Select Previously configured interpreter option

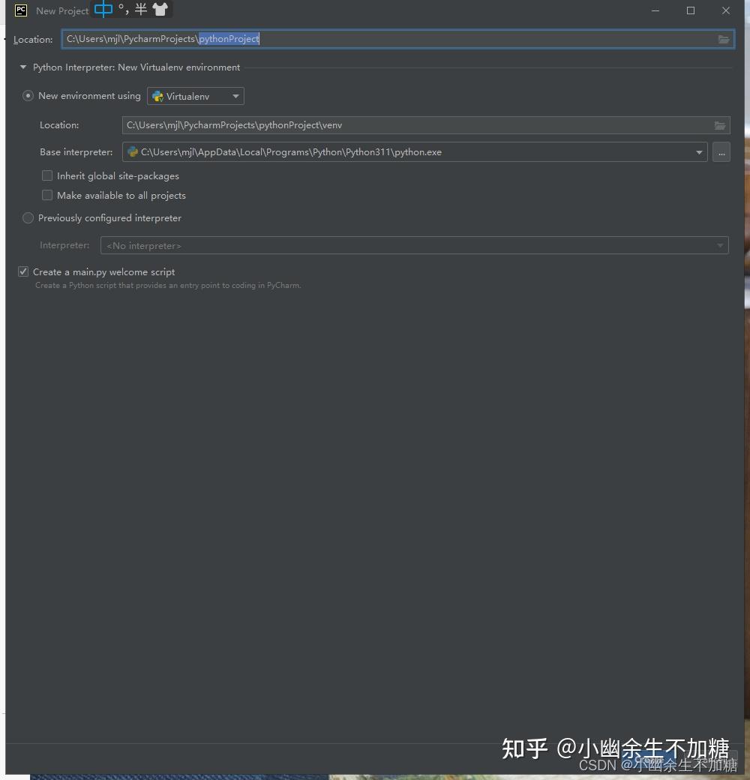pyautogui.click(x=28, y=217)
